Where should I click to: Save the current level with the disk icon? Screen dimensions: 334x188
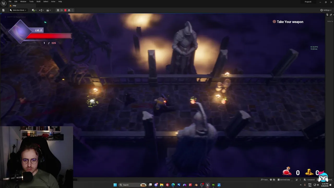[x=3, y=10]
